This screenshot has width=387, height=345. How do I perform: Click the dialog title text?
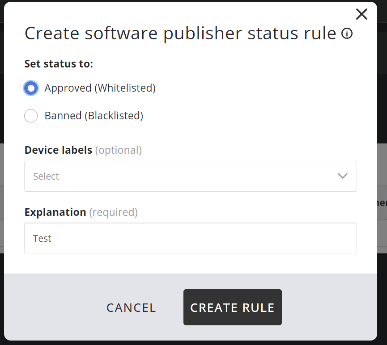click(180, 34)
